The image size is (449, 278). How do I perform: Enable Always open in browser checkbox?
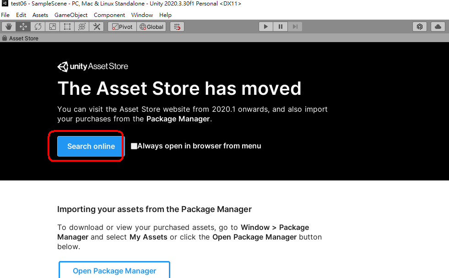(x=134, y=146)
